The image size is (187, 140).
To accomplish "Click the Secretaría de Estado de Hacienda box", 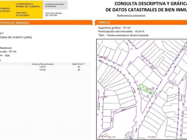I will click(55, 5).
